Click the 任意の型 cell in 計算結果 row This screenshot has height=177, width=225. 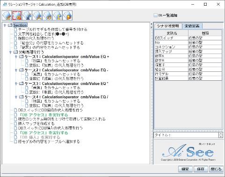tap(205, 78)
